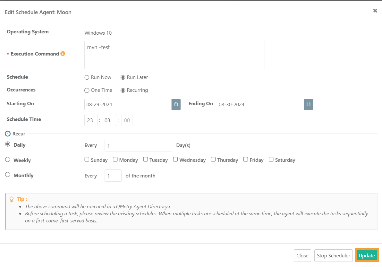This screenshot has height=267, width=382.
Task: Click the Update button
Action: coord(367,255)
